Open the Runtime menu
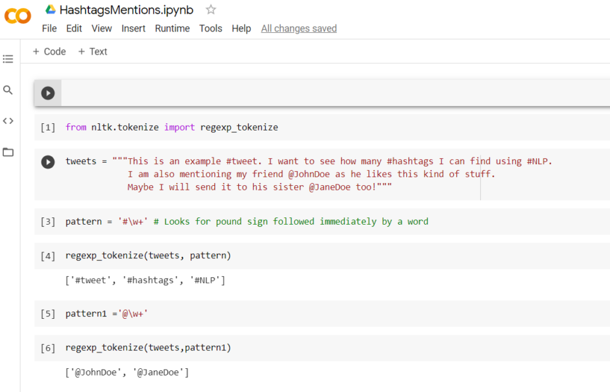Screen dimensions: 610x392 coord(171,28)
